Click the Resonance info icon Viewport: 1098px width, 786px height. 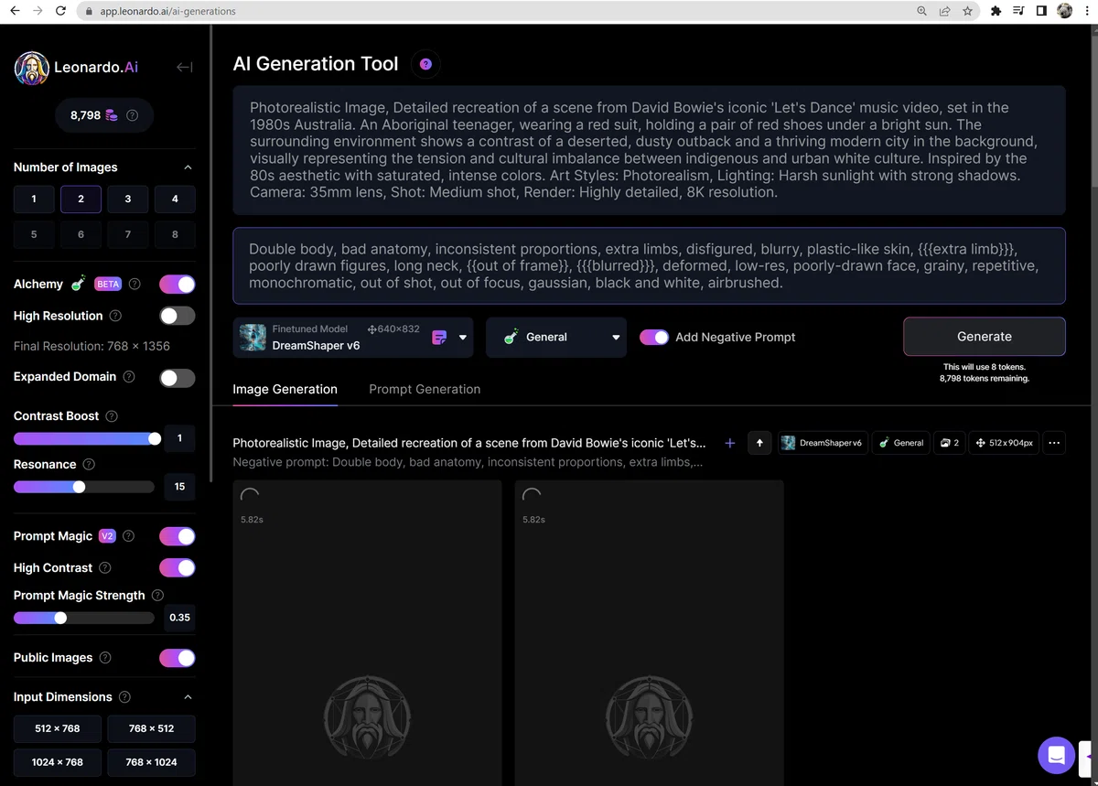[89, 464]
